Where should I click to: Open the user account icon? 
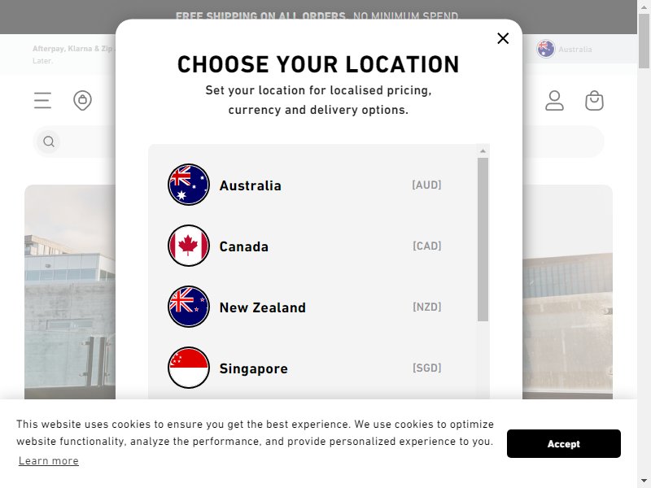coord(554,100)
